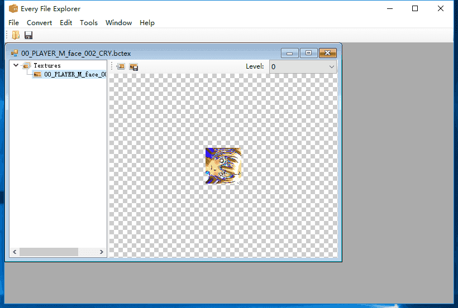The height and width of the screenshot is (308, 458).
Task: Open the Window menu
Action: coord(118,23)
